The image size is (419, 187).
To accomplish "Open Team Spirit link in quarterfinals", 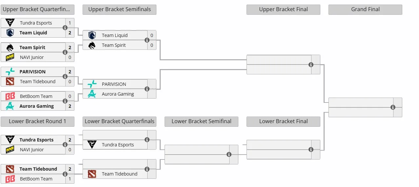I will coord(32,47).
